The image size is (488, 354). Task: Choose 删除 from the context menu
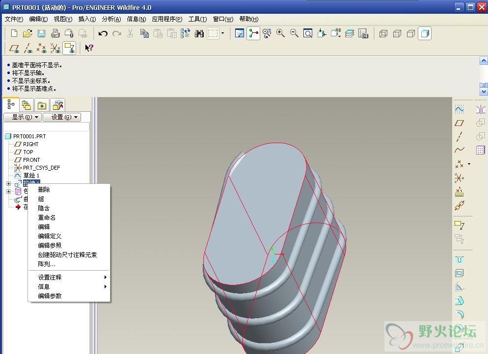[x=44, y=190]
